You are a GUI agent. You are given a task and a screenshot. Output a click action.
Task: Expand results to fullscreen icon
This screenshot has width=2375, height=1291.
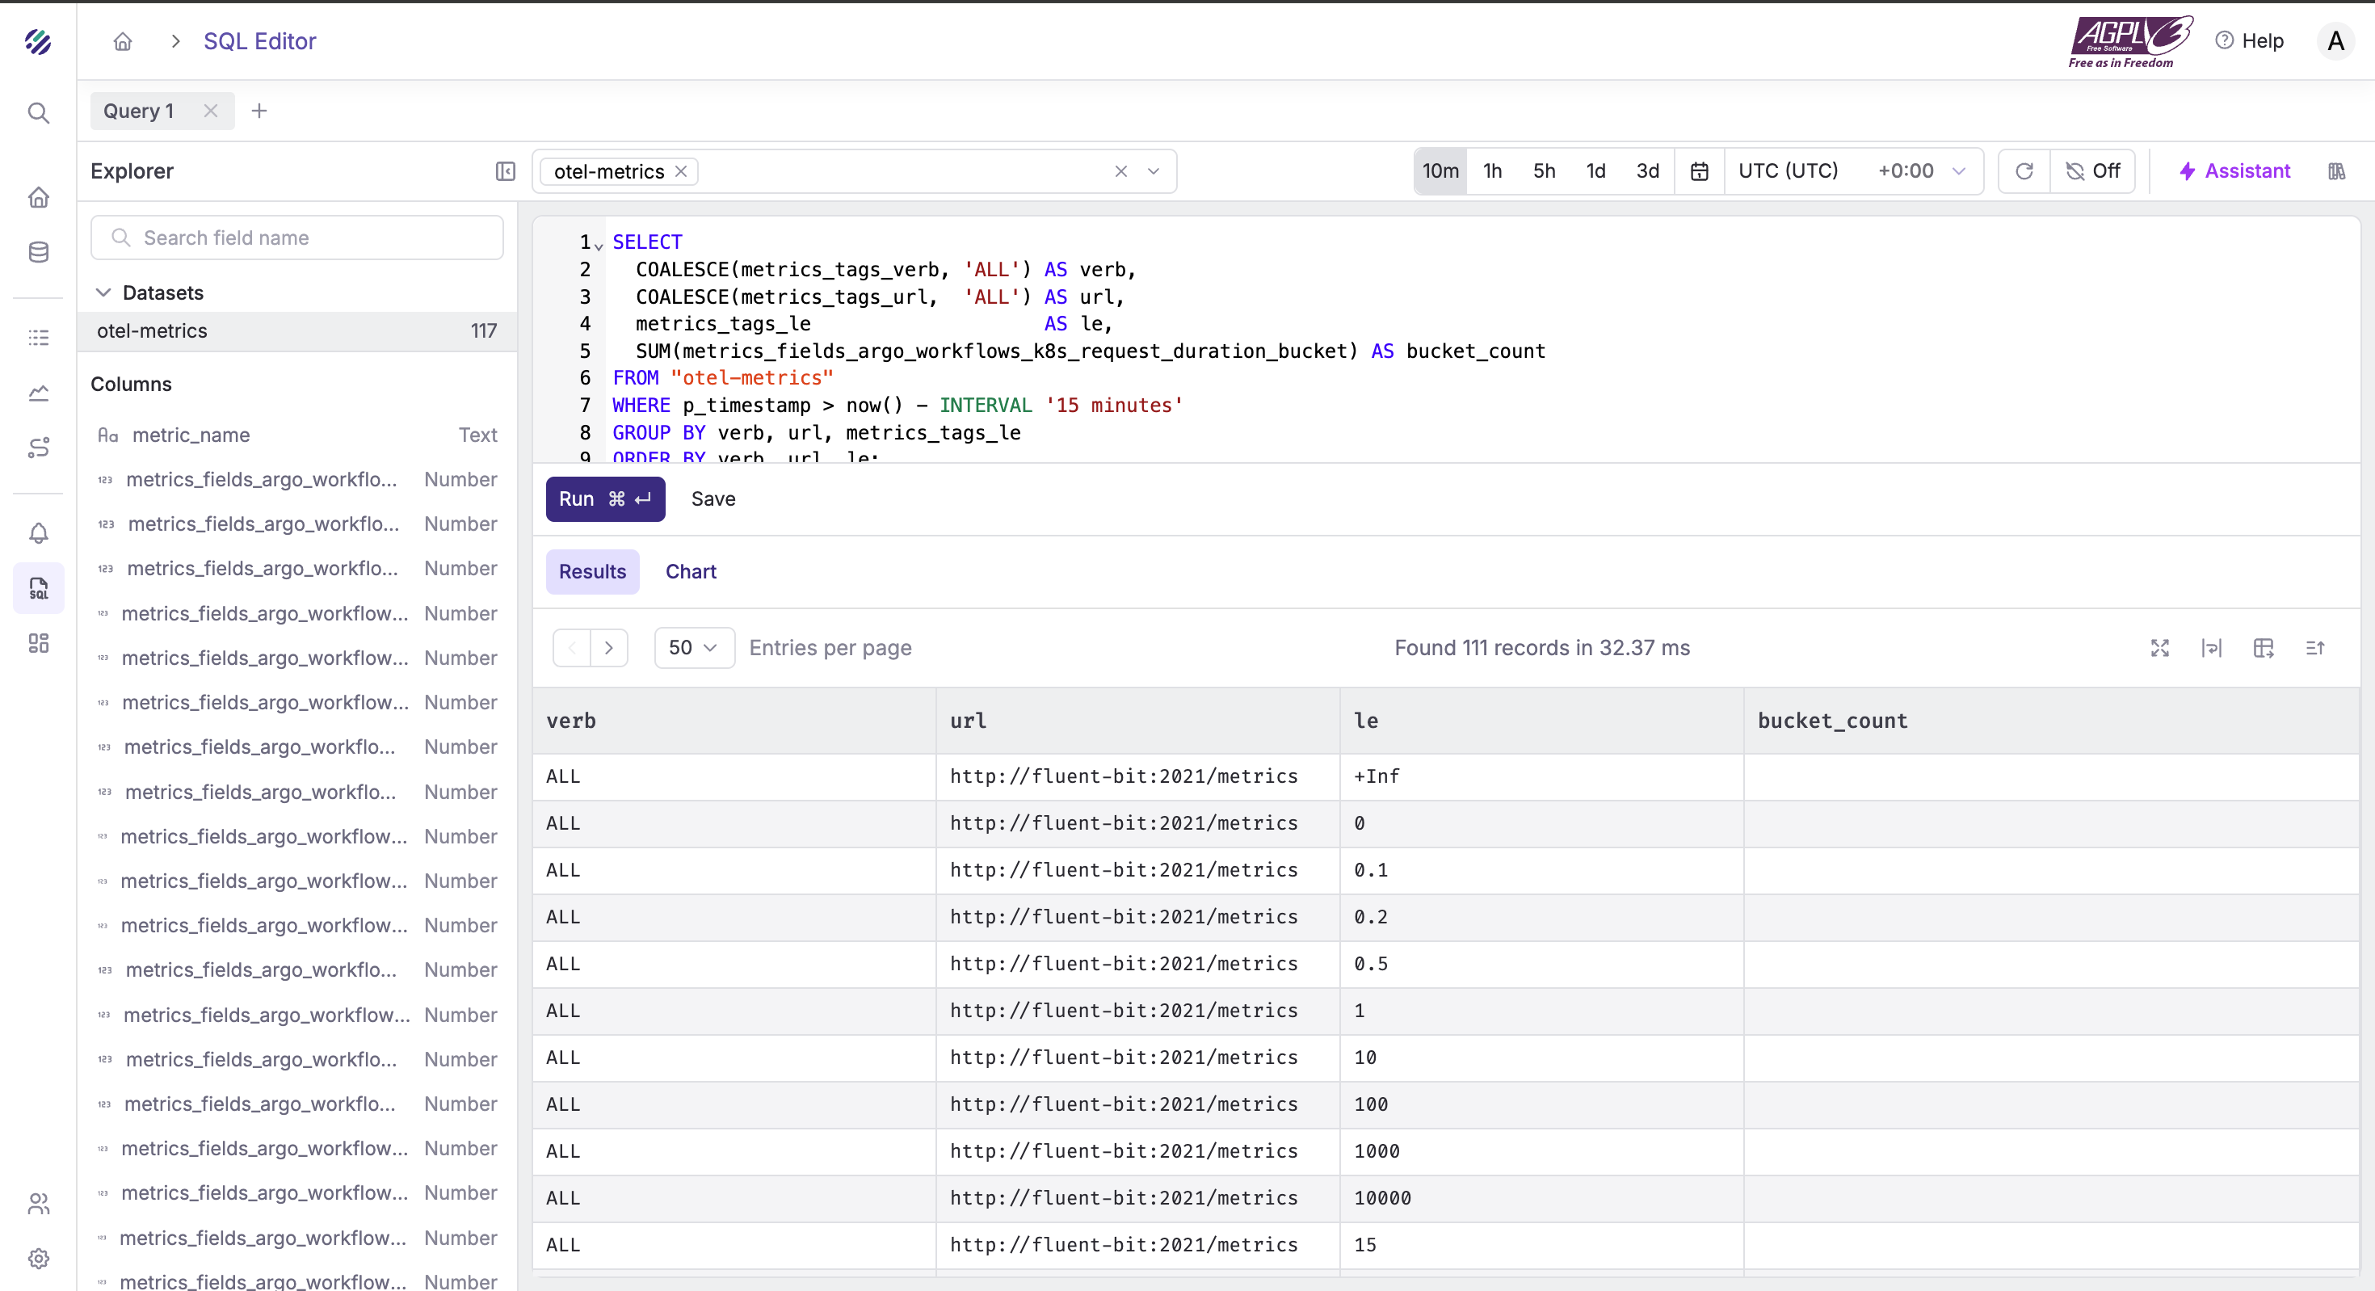coord(2159,648)
